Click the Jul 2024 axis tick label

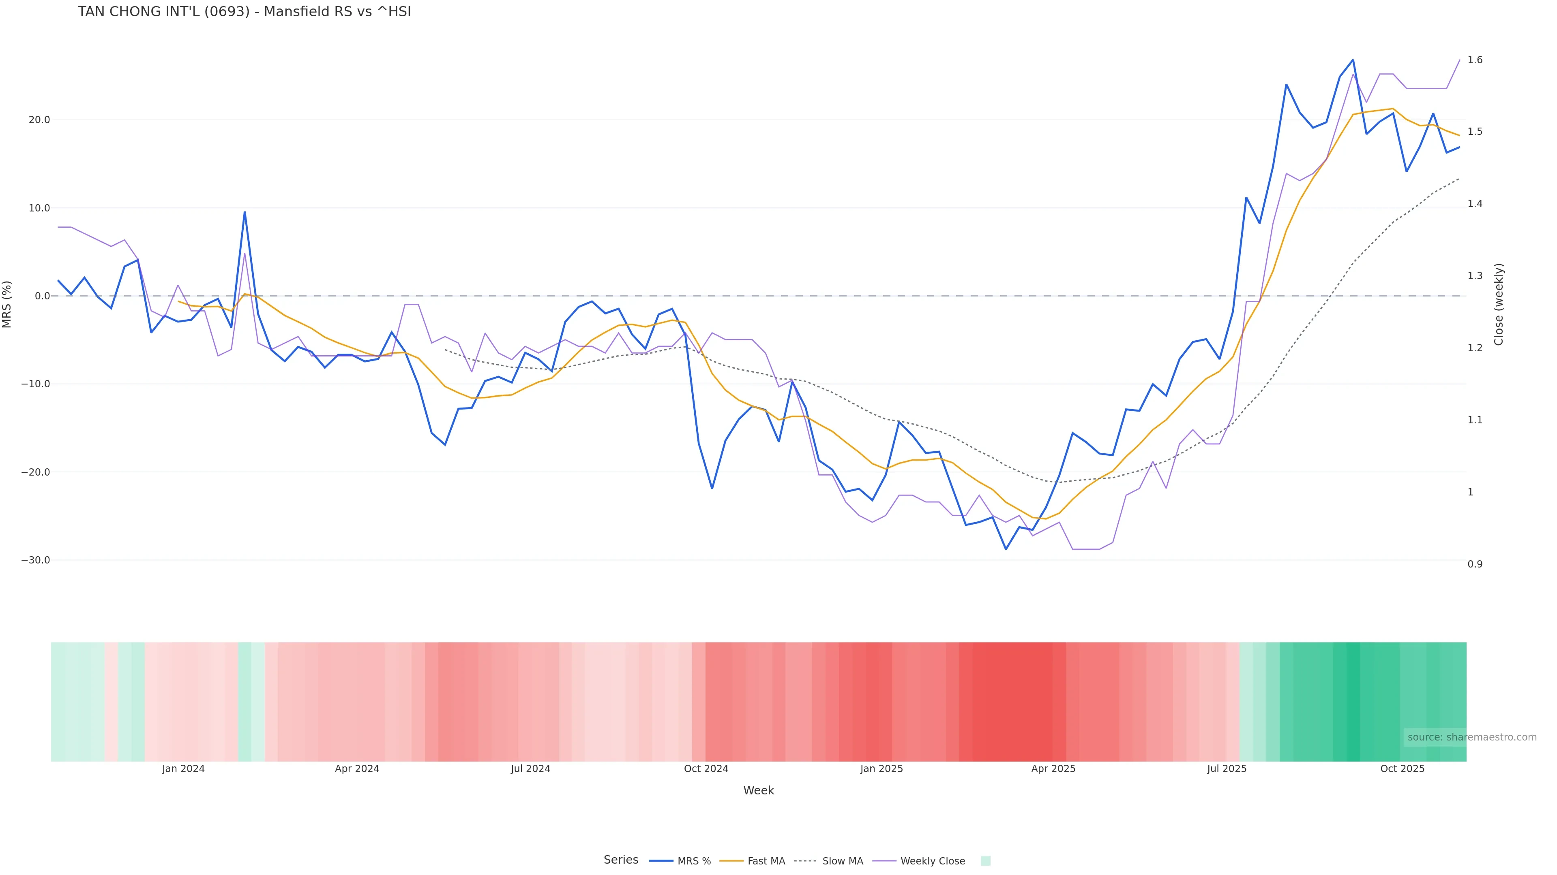tap(530, 769)
